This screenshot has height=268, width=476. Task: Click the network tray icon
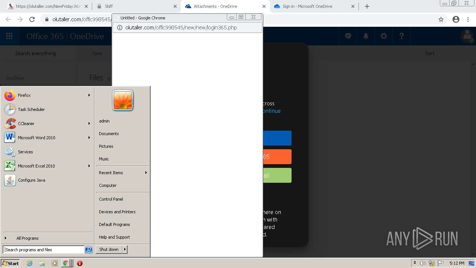pyautogui.click(x=432, y=263)
